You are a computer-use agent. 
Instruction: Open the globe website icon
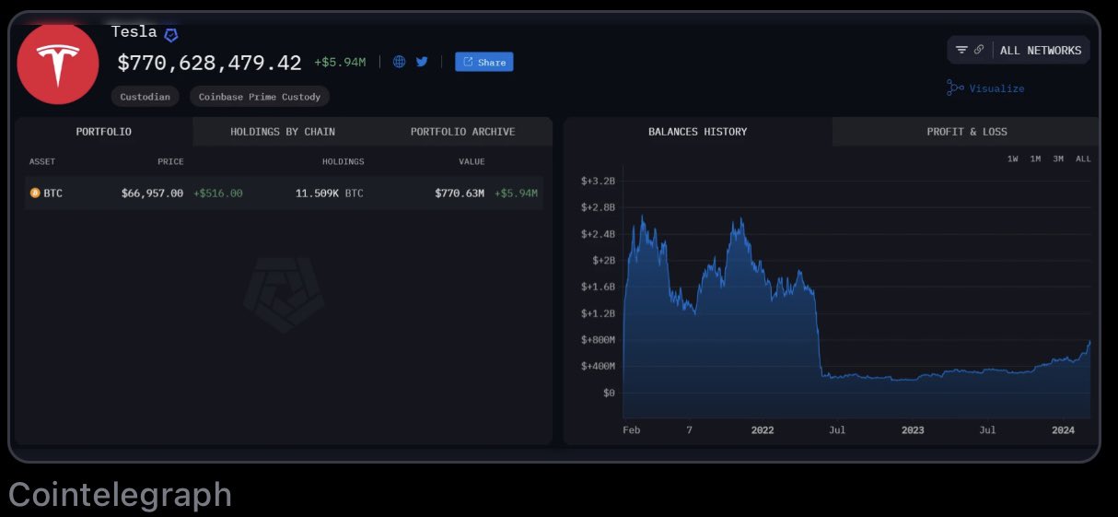pyautogui.click(x=399, y=62)
